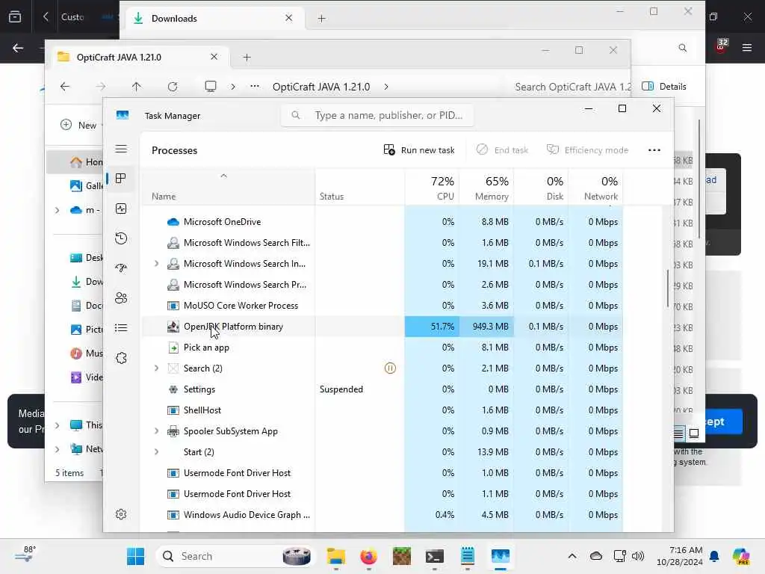
Task: Add new tab in File Explorer
Action: coord(247,57)
